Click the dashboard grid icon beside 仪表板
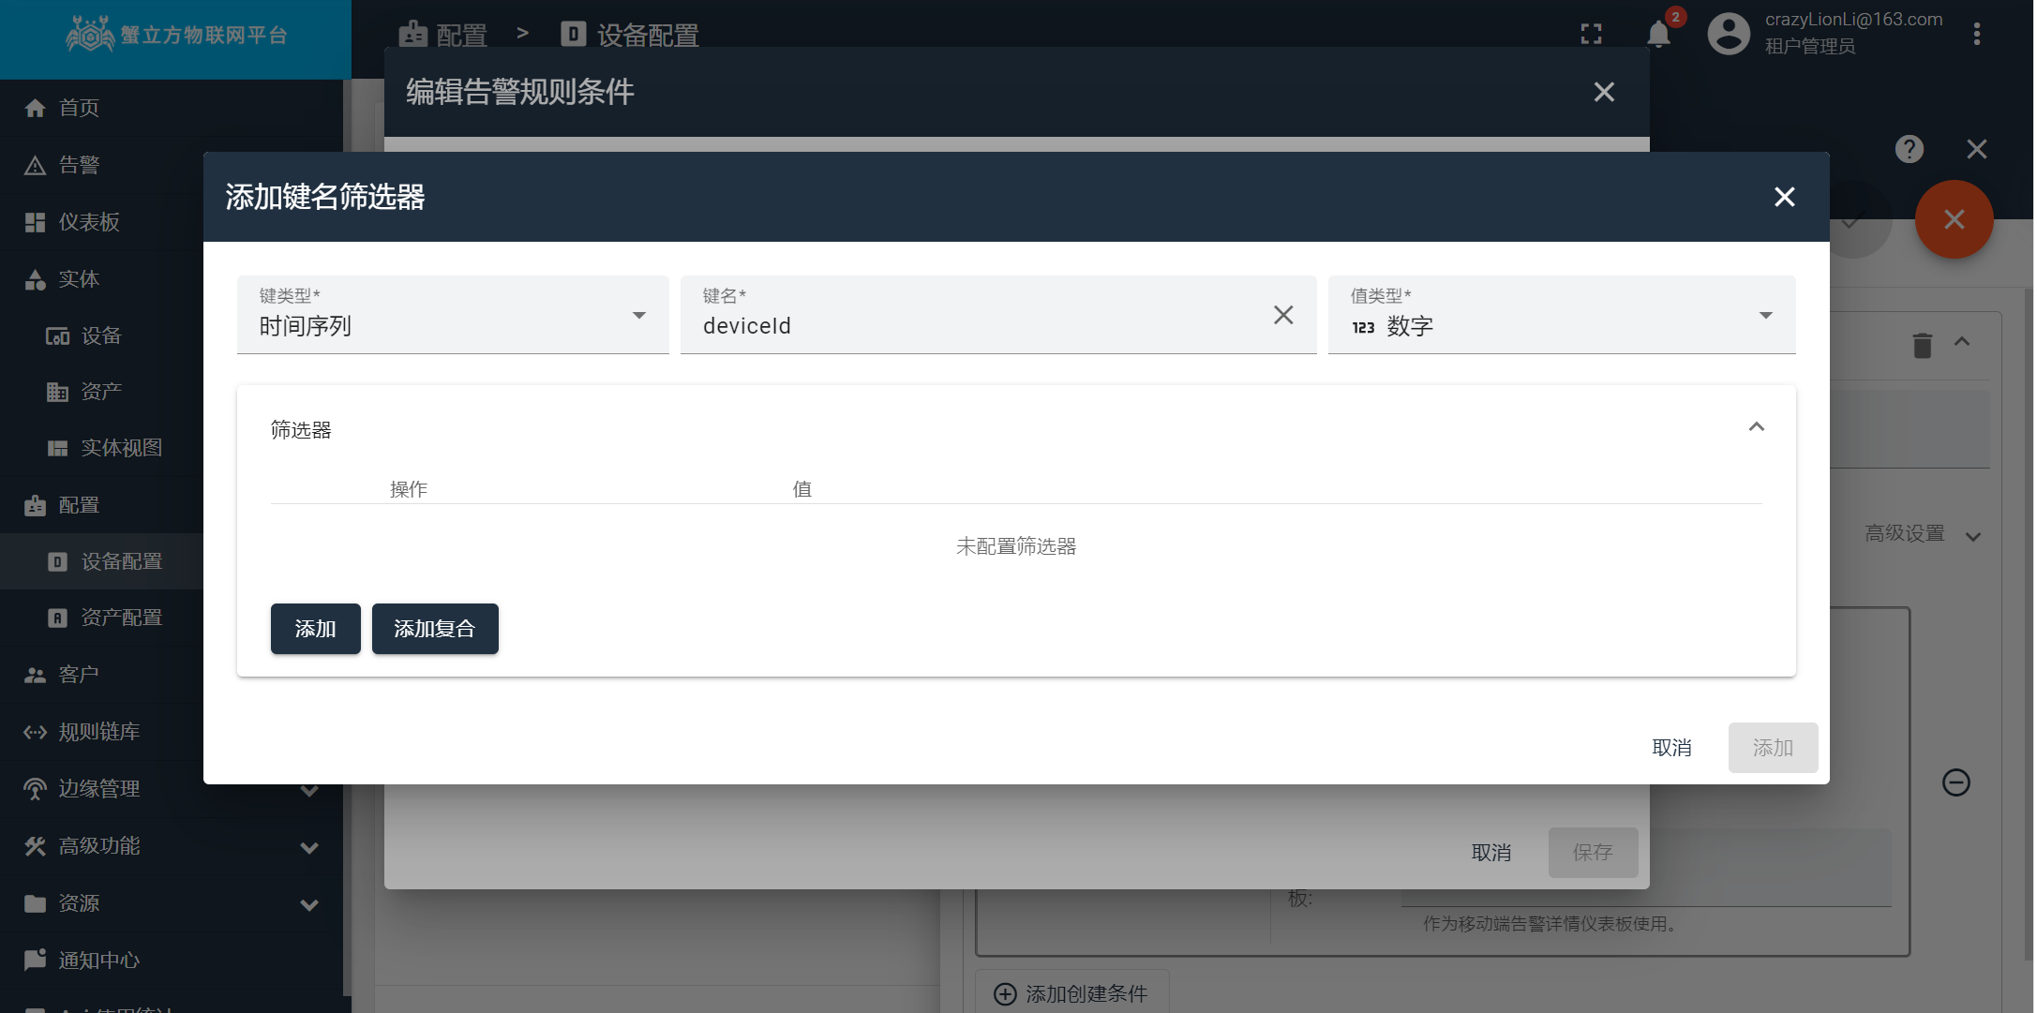Viewport: 2037px width, 1013px height. (x=36, y=222)
